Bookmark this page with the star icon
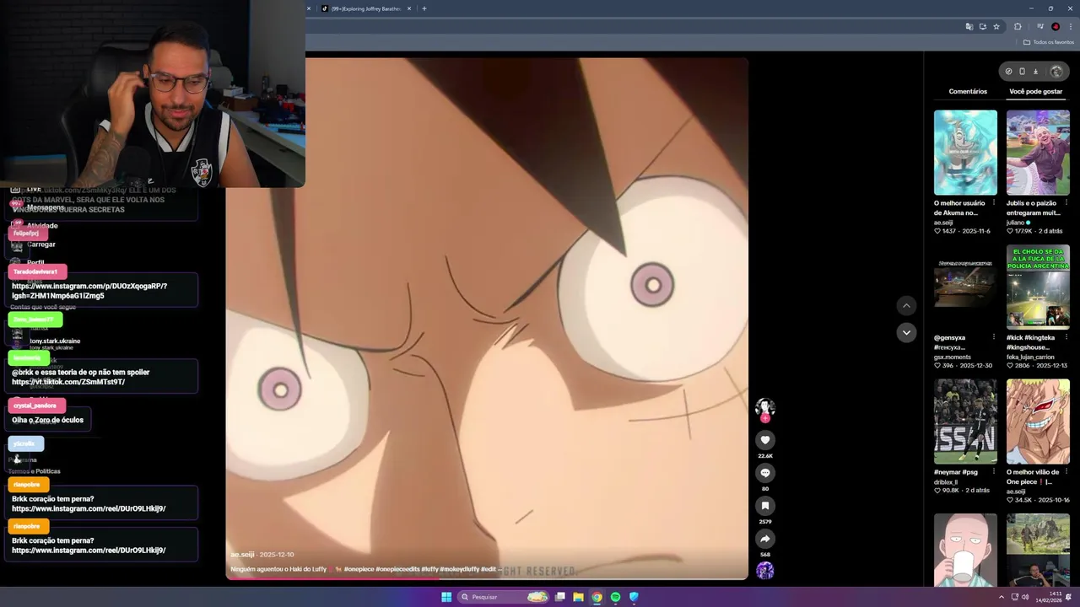The height and width of the screenshot is (607, 1080). tap(996, 27)
